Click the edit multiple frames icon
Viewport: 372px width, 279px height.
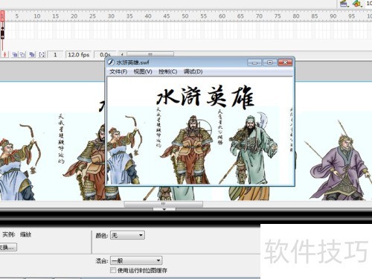[32, 54]
